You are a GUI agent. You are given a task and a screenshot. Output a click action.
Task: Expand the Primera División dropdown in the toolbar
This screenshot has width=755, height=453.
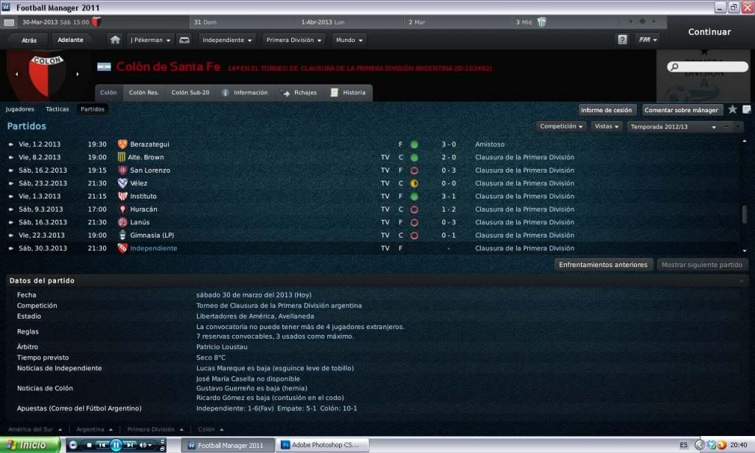pos(293,40)
